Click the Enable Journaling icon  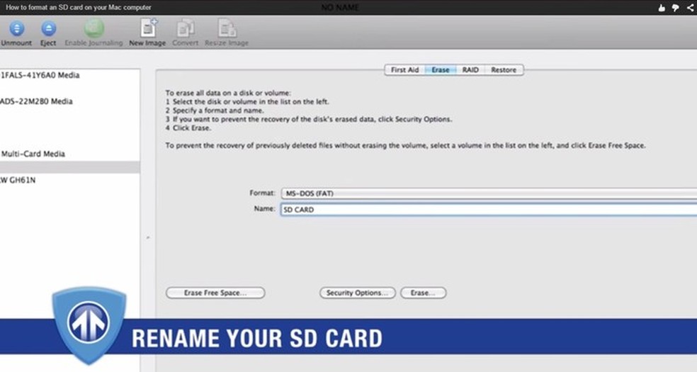point(93,28)
